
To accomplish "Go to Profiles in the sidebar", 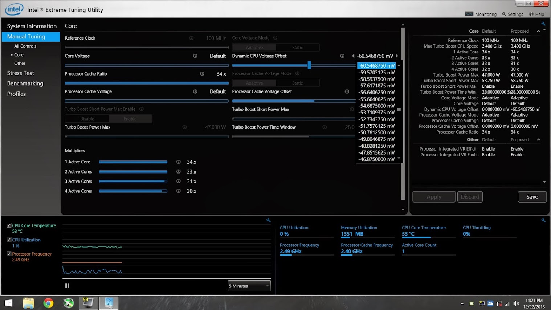I will pyautogui.click(x=16, y=94).
